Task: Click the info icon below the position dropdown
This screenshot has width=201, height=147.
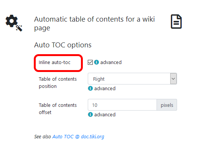Action: 90,88
